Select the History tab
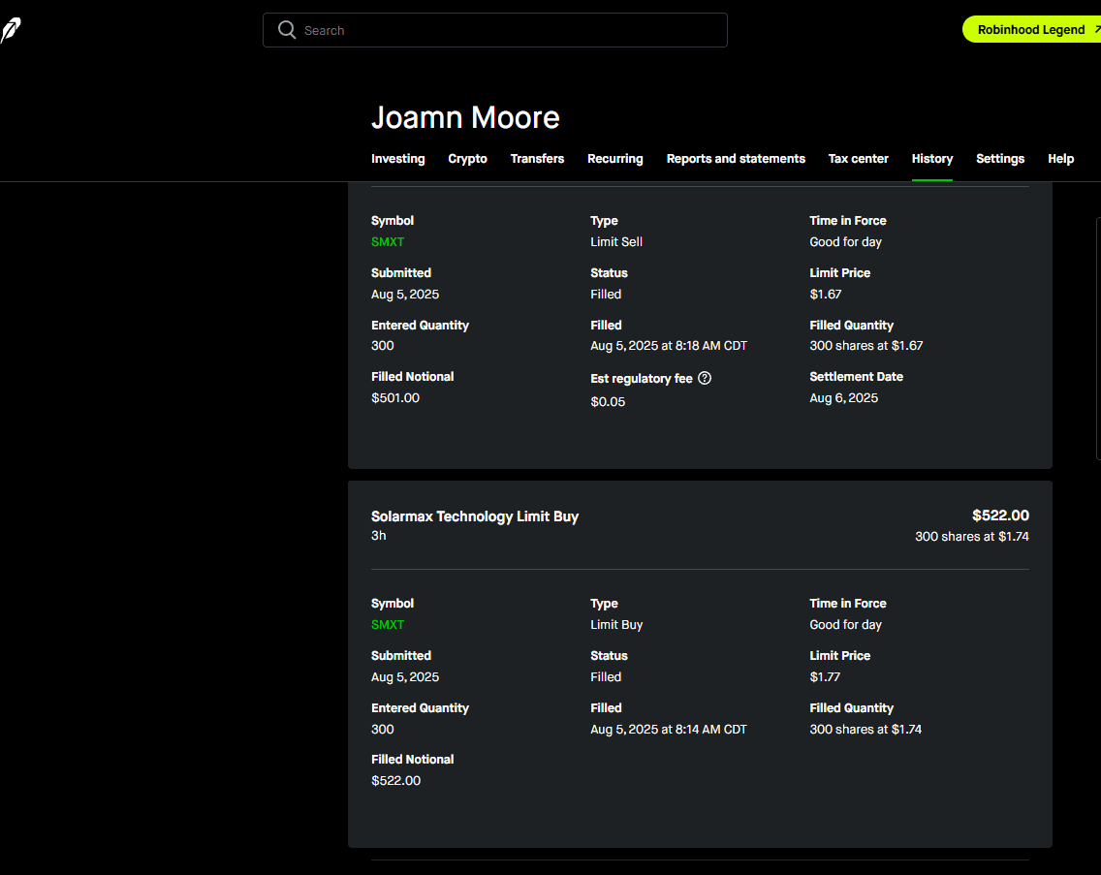The height and width of the screenshot is (875, 1101). tap(931, 159)
